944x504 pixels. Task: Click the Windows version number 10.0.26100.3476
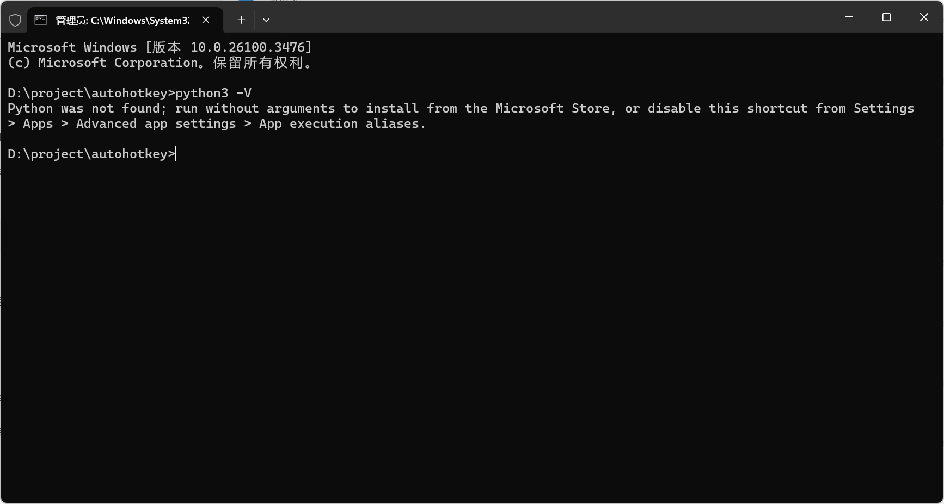(x=247, y=48)
